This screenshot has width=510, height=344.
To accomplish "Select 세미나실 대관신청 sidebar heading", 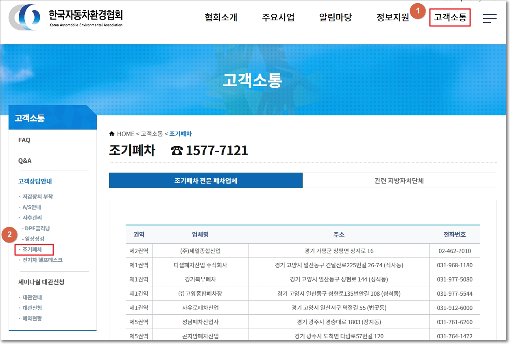I will tap(41, 282).
